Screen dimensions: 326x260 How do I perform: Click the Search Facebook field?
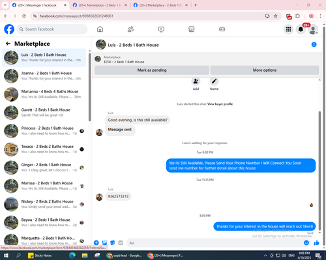coord(52,29)
